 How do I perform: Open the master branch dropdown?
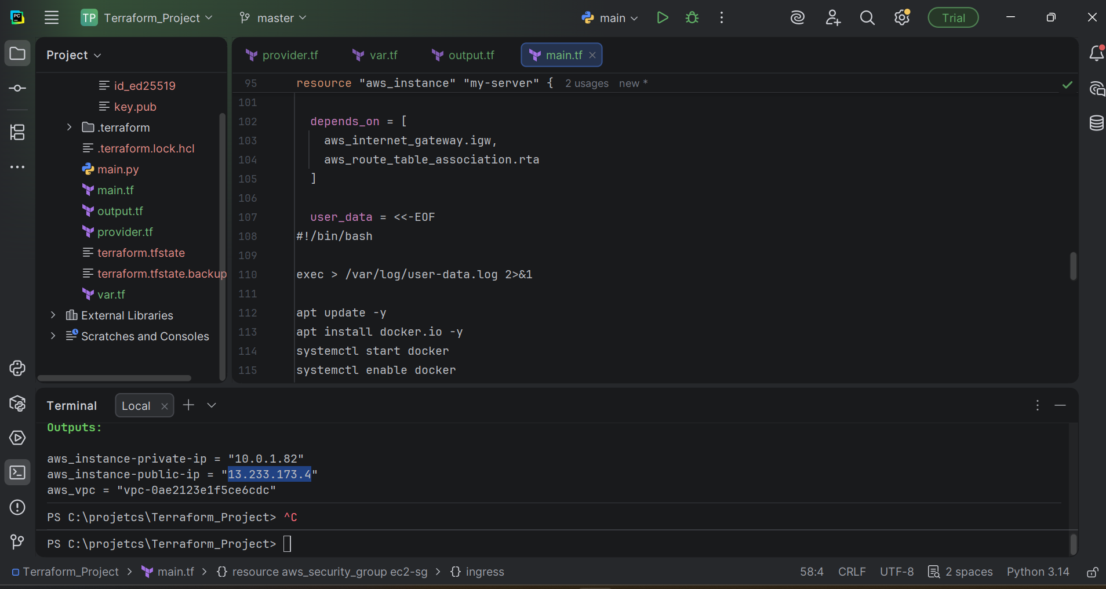click(272, 18)
